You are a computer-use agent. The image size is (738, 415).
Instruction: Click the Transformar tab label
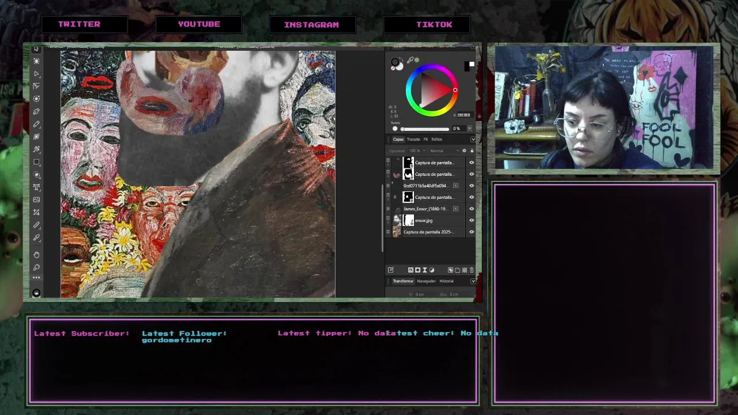pos(403,281)
